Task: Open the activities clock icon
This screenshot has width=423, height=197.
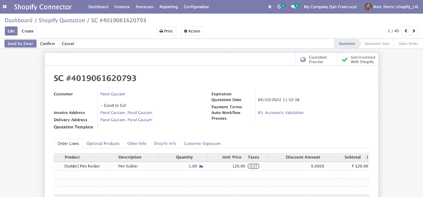Action: pos(279,7)
